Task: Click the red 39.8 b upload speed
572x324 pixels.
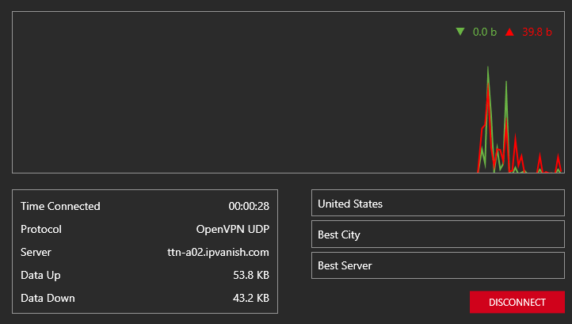Action: coord(537,32)
